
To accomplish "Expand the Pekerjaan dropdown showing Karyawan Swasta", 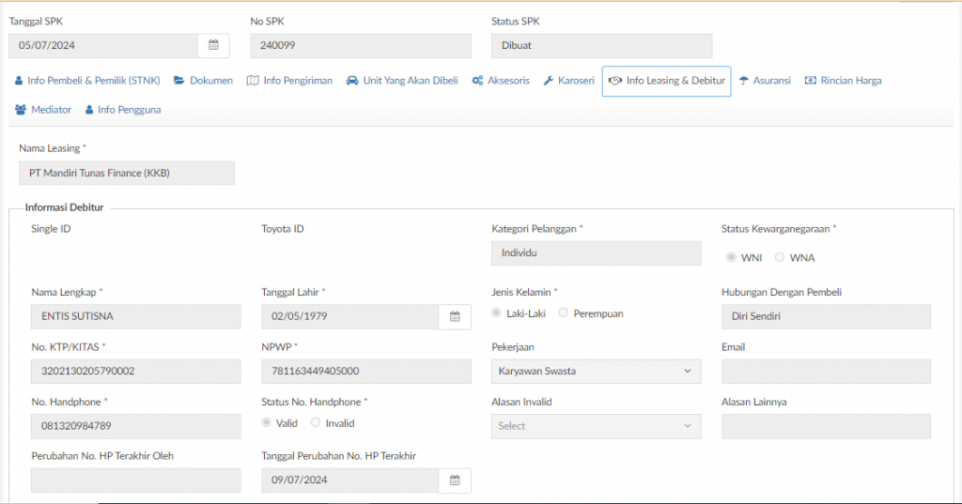I will [596, 372].
